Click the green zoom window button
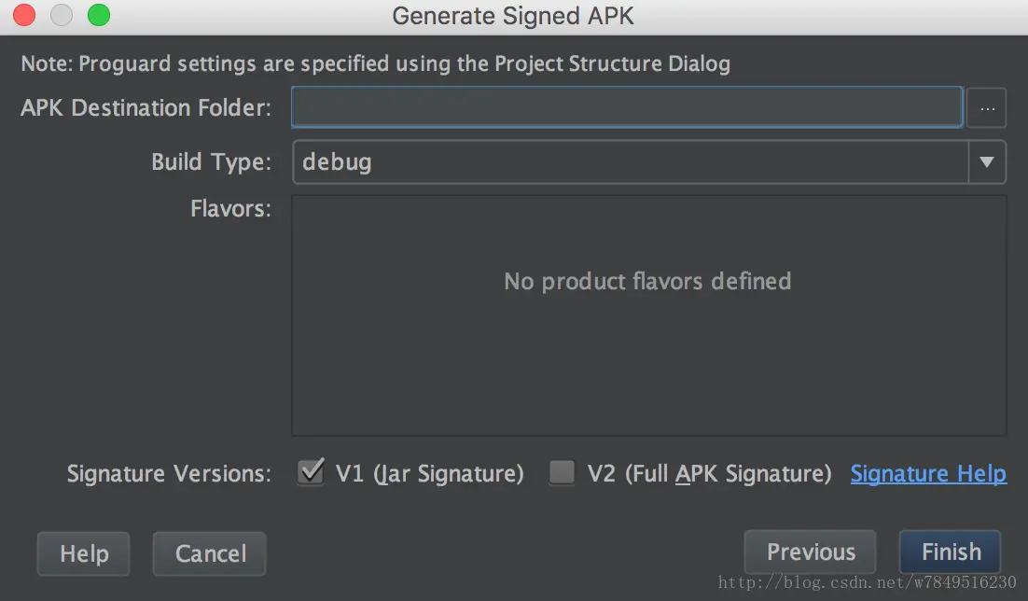This screenshot has width=1028, height=601. pyautogui.click(x=98, y=15)
